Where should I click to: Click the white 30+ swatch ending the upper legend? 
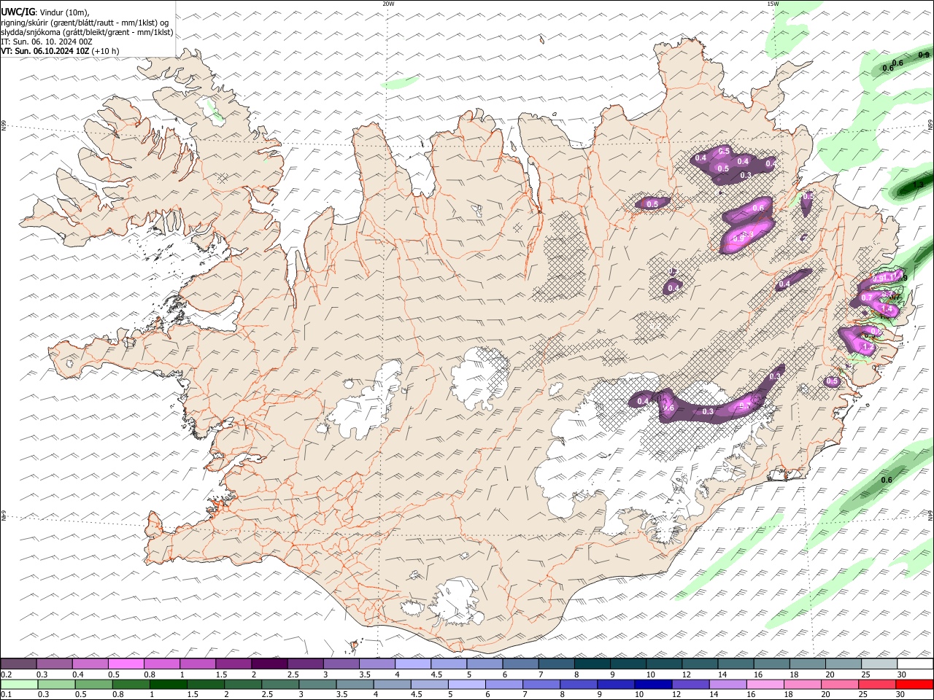point(915,664)
